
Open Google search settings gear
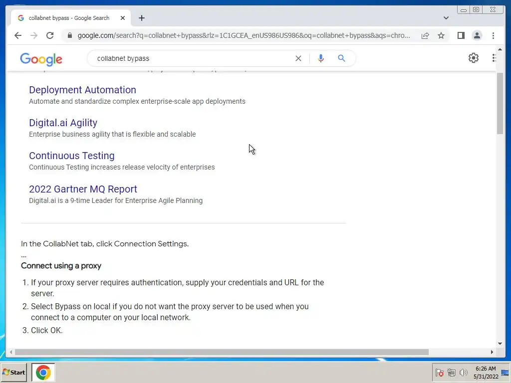coord(473,58)
